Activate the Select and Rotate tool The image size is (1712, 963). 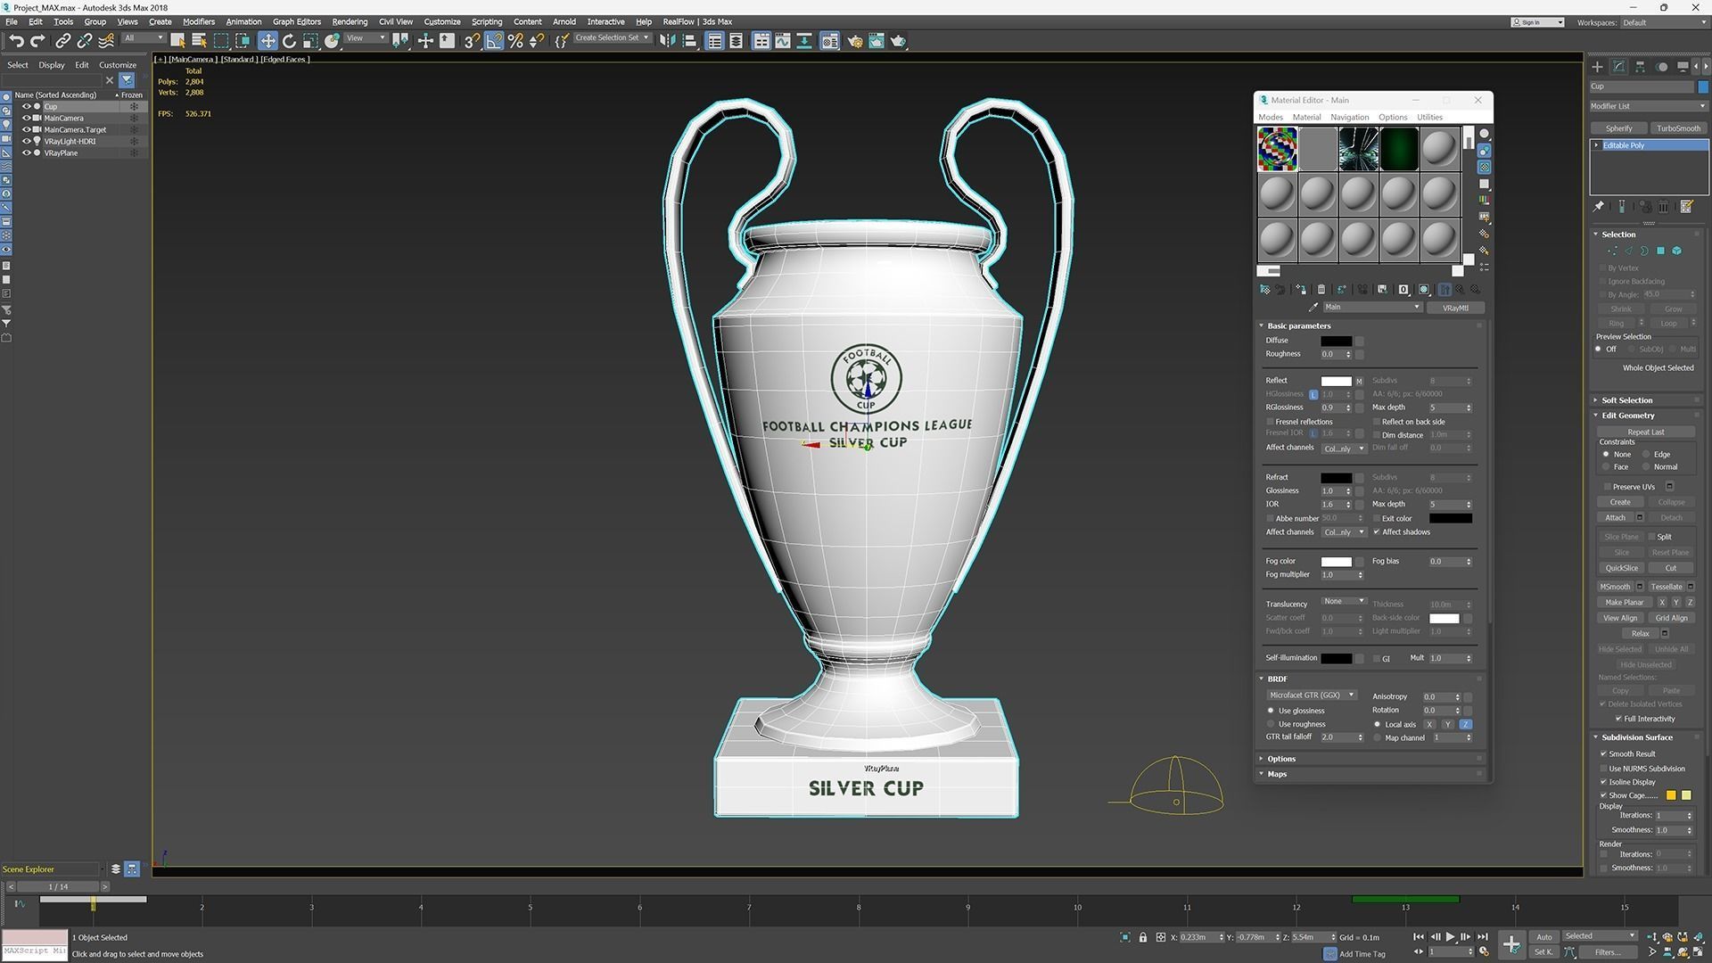click(288, 40)
